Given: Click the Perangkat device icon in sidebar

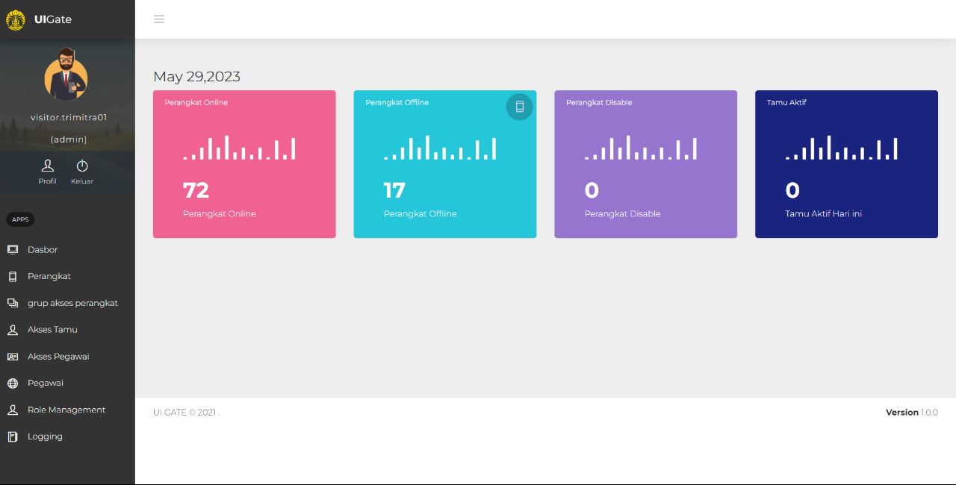Looking at the screenshot, I should pyautogui.click(x=13, y=277).
